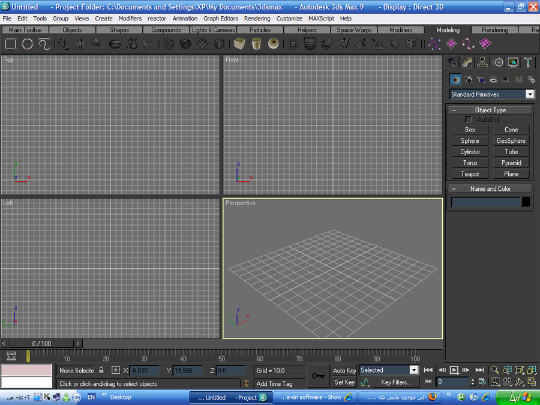Create a Teapot primitive button
The width and height of the screenshot is (540, 405).
(470, 174)
